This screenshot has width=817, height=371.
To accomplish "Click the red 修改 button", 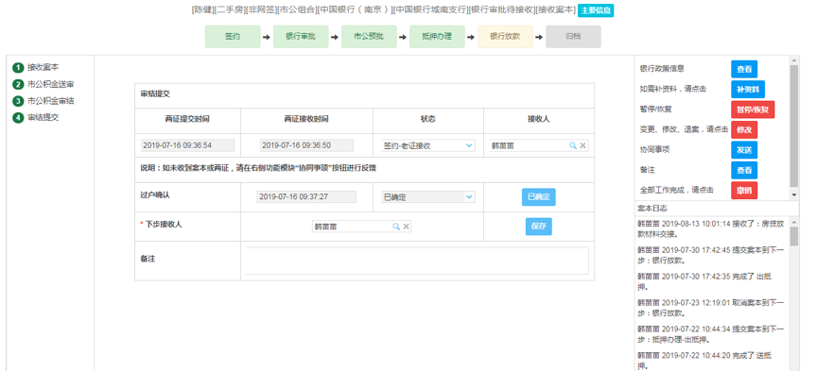I will pyautogui.click(x=744, y=129).
